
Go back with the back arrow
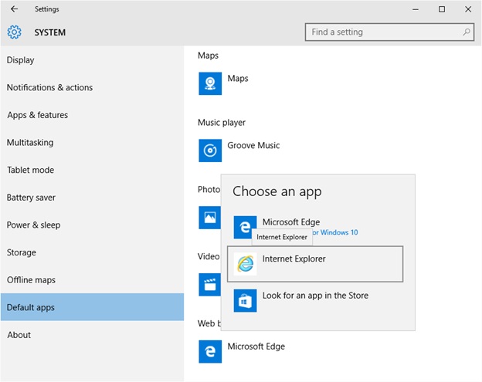coord(14,9)
